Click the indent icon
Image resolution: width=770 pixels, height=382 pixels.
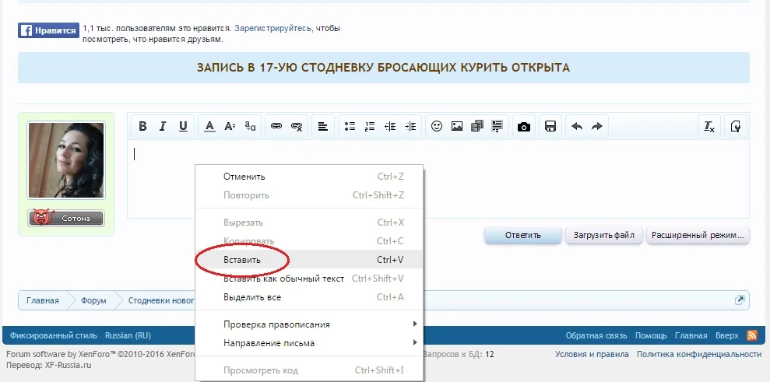tap(410, 126)
